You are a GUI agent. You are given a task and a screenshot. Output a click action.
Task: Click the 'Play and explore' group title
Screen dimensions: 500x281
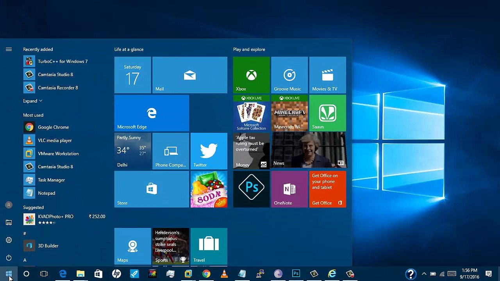(x=249, y=50)
